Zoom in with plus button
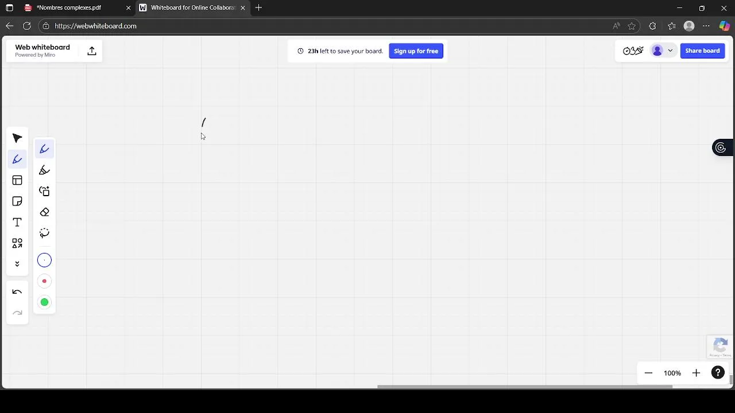735x413 pixels. point(696,373)
